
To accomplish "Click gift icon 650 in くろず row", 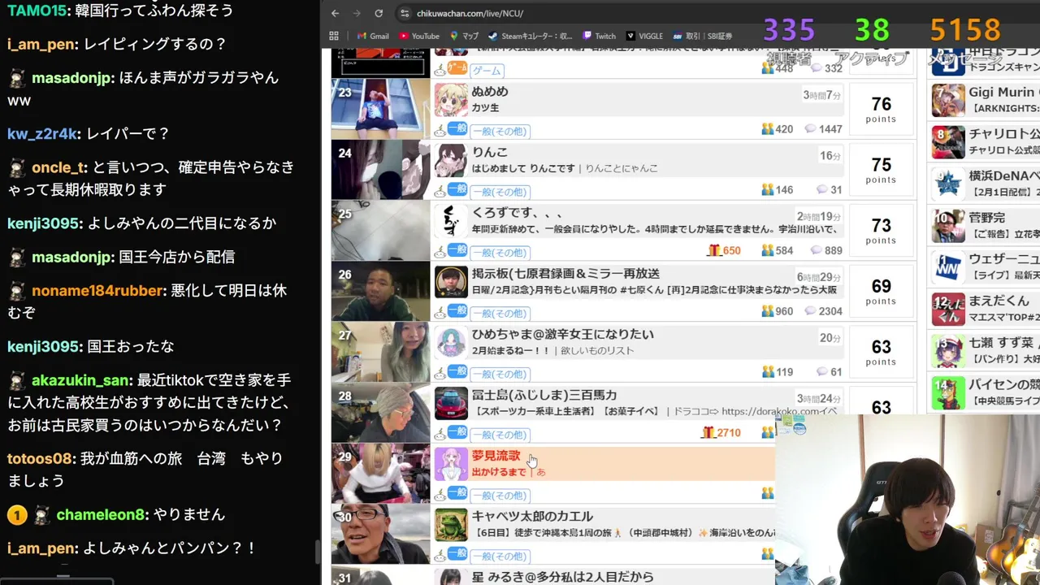I will (x=713, y=250).
